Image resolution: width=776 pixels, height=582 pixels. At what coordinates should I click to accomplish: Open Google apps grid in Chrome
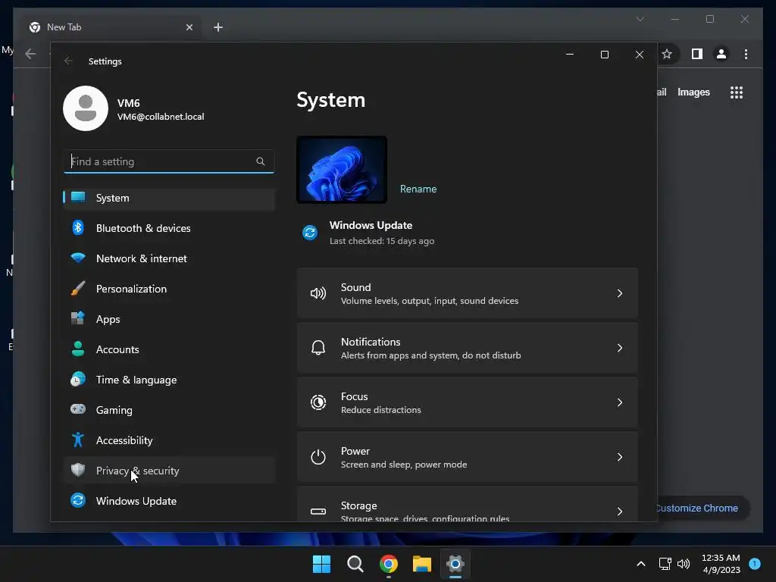pos(737,92)
